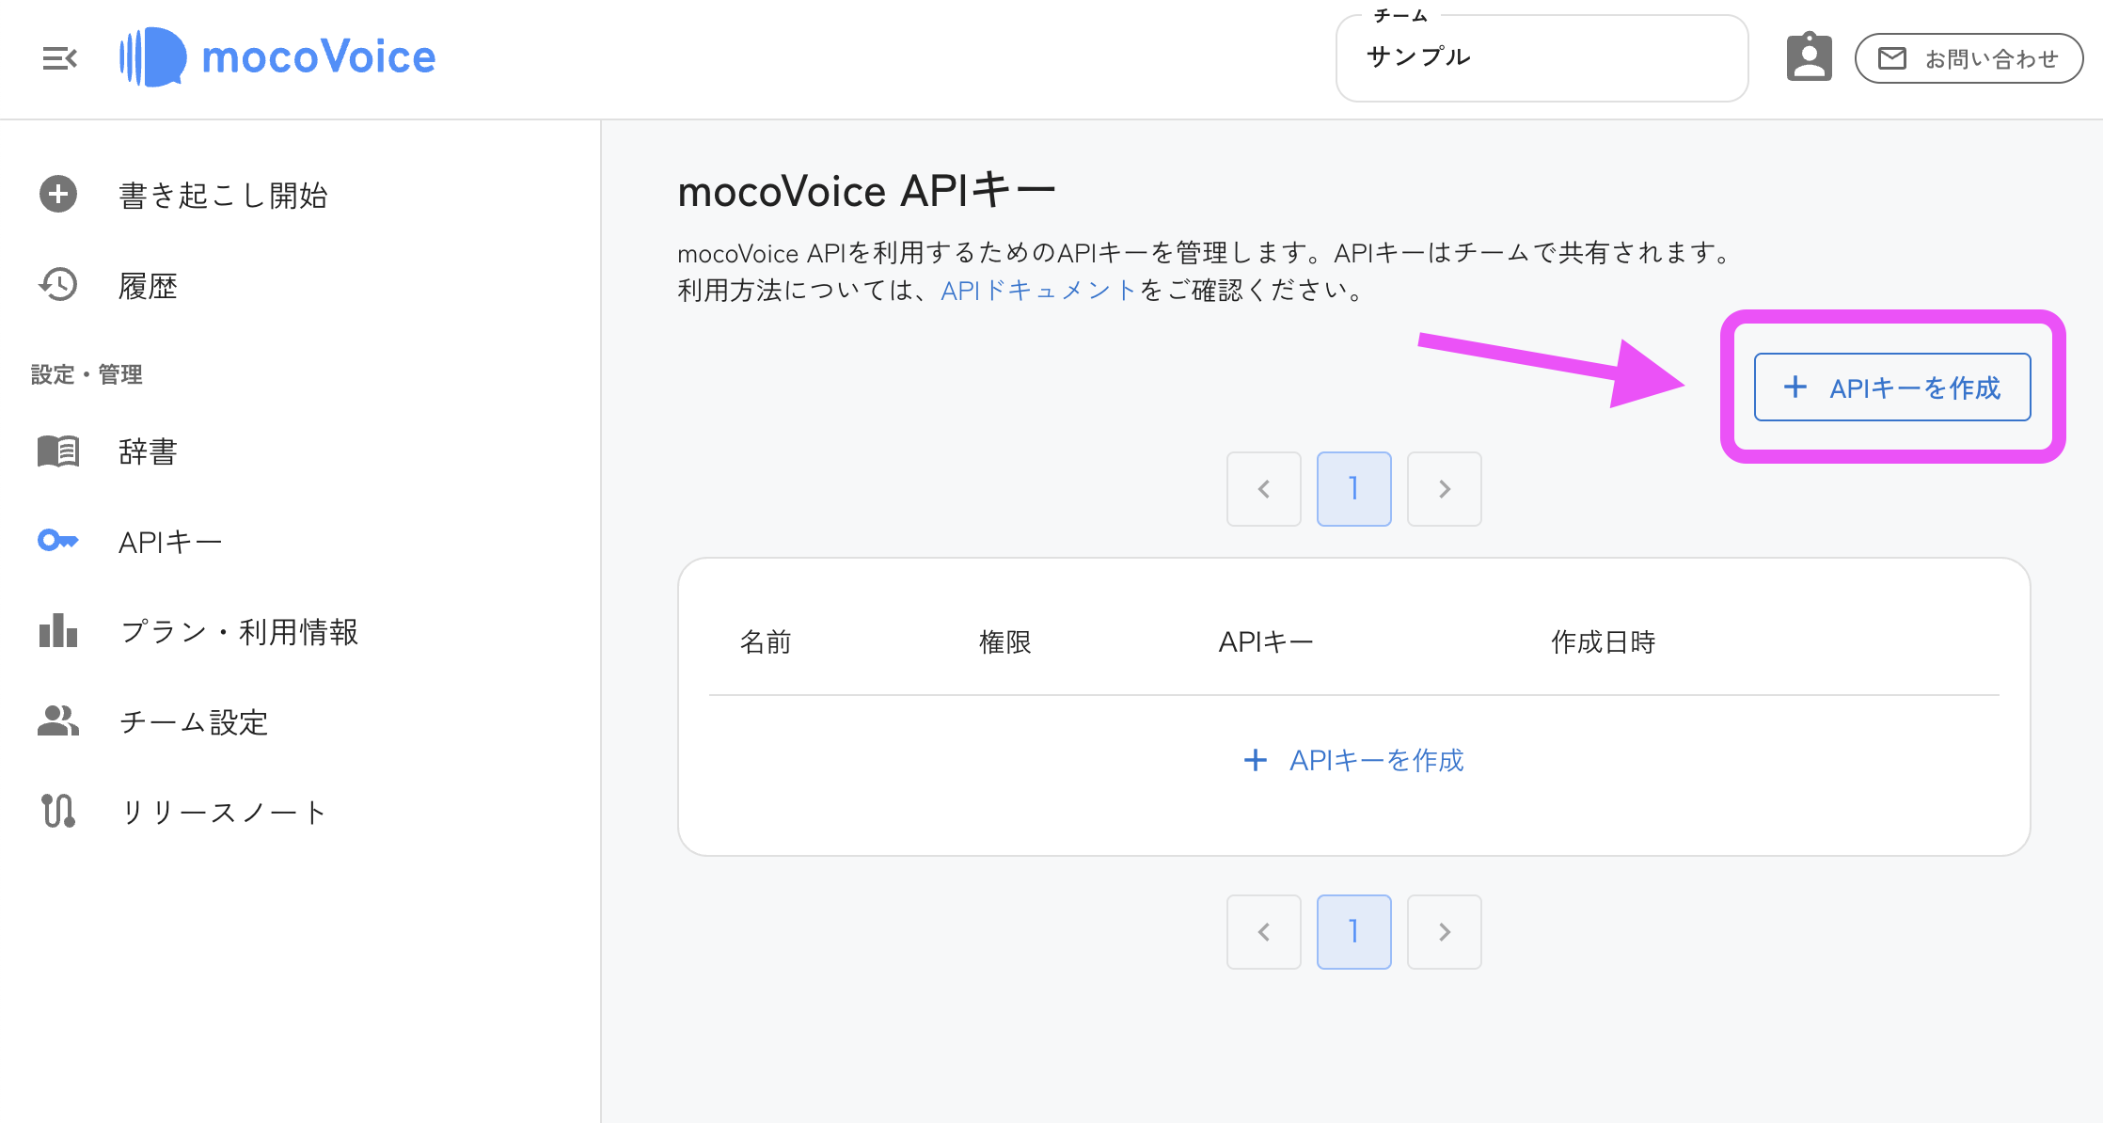Select page 1 in top pagination

pyautogui.click(x=1354, y=489)
